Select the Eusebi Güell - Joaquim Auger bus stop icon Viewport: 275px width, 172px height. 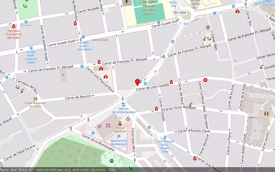point(31,48)
